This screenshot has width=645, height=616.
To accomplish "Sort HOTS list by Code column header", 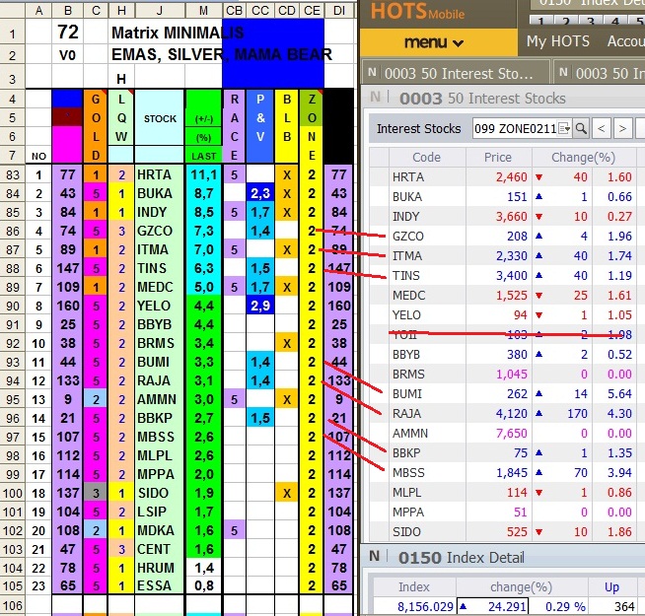I will click(x=427, y=157).
